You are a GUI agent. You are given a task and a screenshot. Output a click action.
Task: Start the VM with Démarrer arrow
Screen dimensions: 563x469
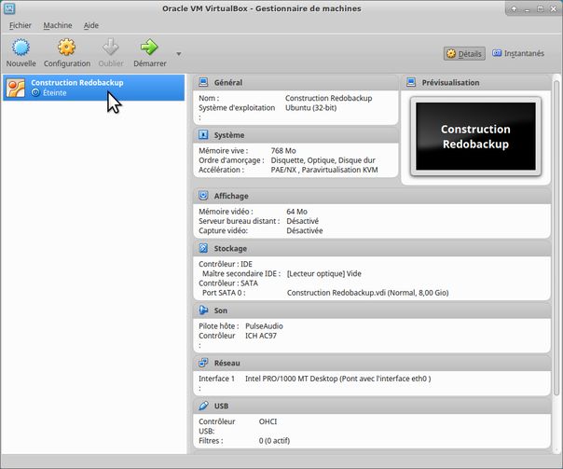click(149, 47)
